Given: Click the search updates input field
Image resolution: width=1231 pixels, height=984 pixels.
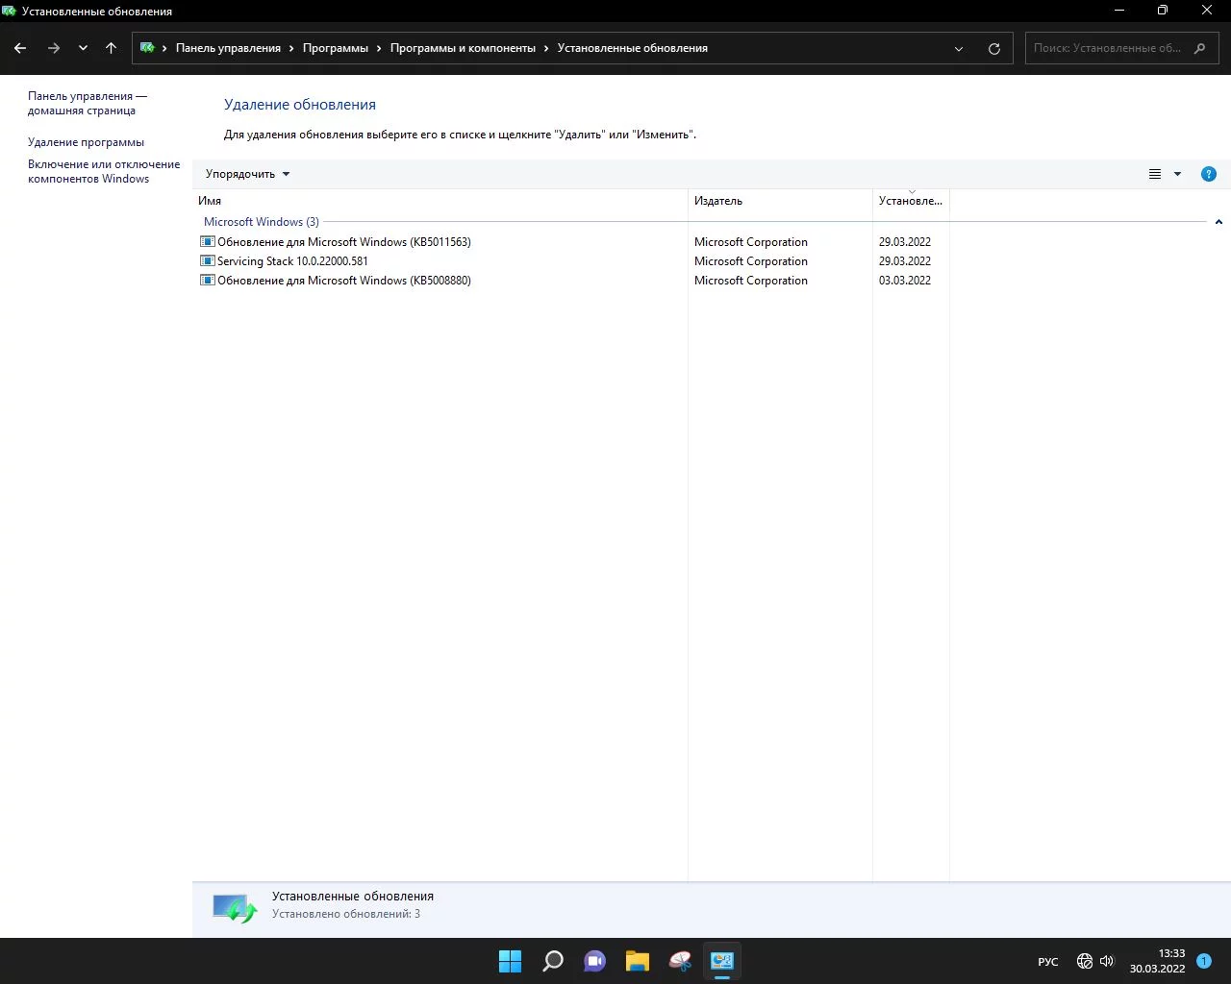Looking at the screenshot, I should (1108, 48).
